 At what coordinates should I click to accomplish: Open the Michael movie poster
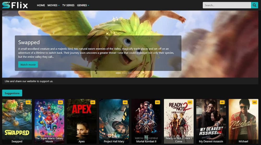(x=243, y=121)
